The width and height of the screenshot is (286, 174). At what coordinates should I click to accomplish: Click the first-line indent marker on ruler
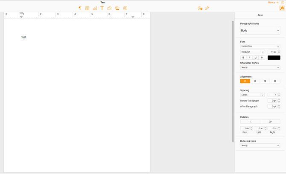[21, 13]
